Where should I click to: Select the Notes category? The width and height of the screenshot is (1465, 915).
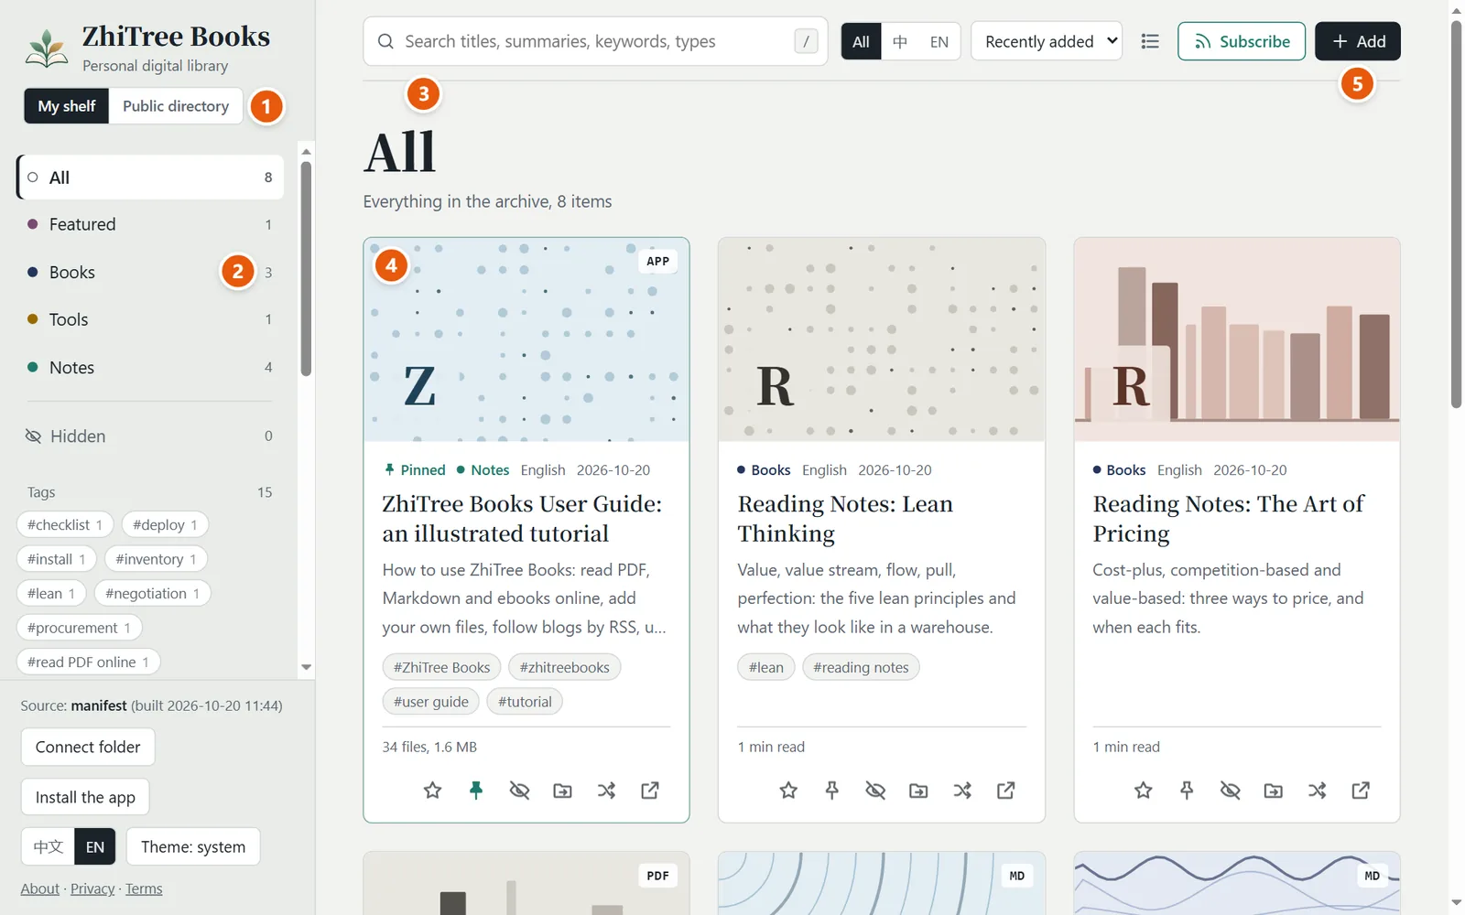tap(150, 367)
